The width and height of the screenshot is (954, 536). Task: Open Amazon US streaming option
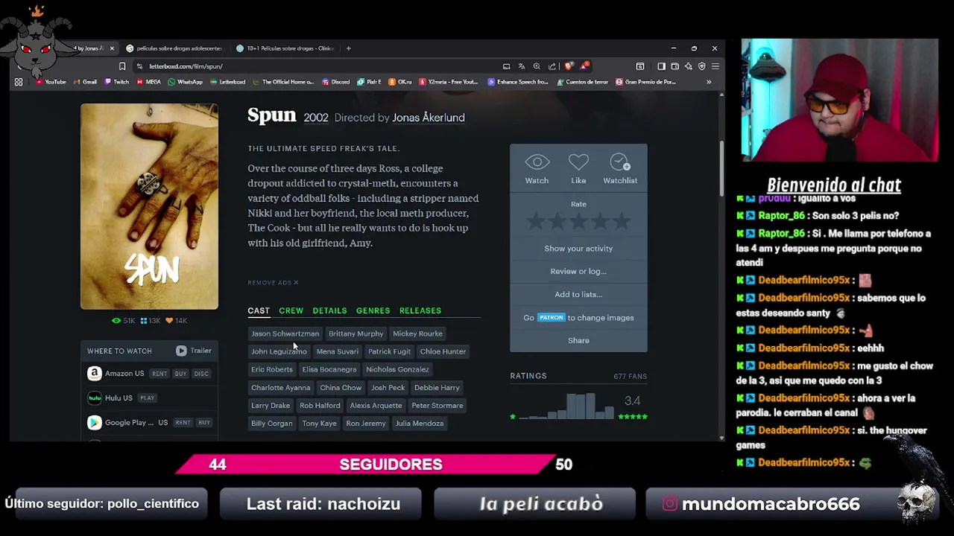click(116, 374)
